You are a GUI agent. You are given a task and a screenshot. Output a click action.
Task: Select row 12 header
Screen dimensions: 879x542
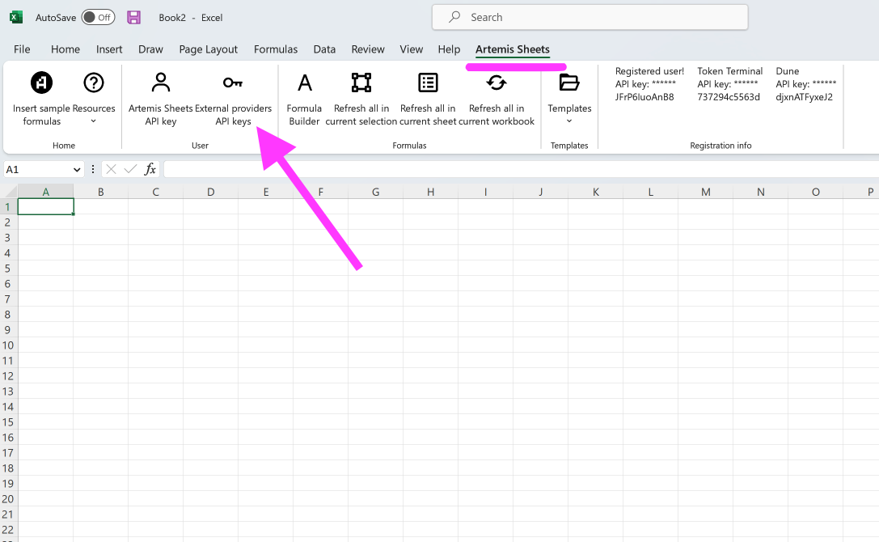[8, 376]
